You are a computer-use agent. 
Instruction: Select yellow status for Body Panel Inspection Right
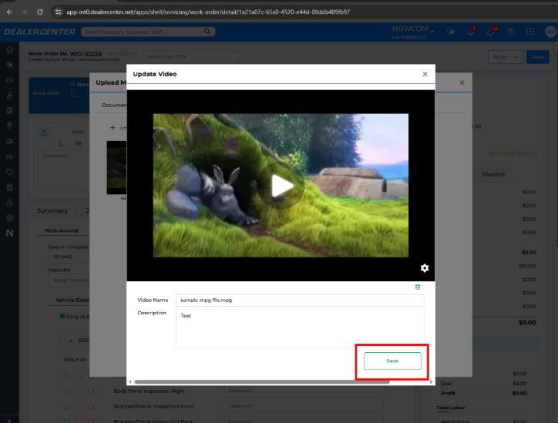(x=79, y=391)
